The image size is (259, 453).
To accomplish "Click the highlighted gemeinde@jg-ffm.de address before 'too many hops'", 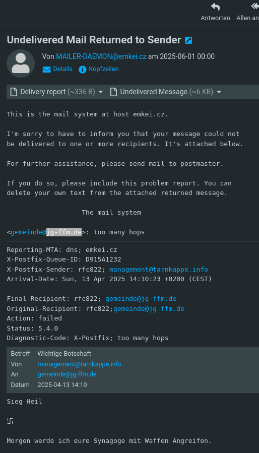I will point(46,232).
